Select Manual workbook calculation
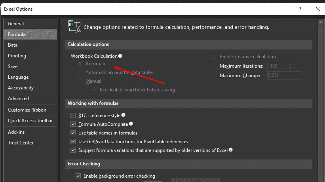This screenshot has width=325, height=182. (80, 81)
